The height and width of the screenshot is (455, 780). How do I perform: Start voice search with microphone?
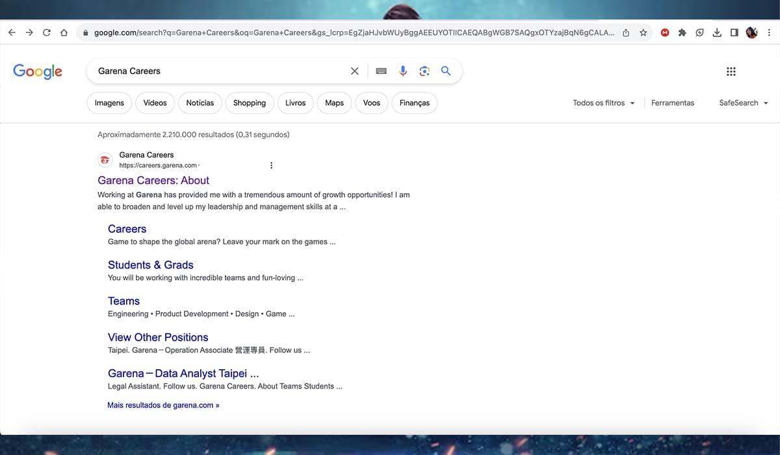click(403, 71)
